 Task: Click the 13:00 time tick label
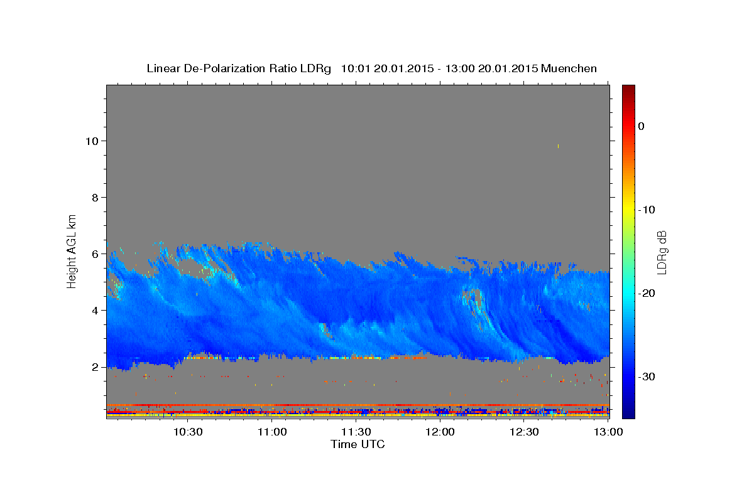pyautogui.click(x=608, y=432)
